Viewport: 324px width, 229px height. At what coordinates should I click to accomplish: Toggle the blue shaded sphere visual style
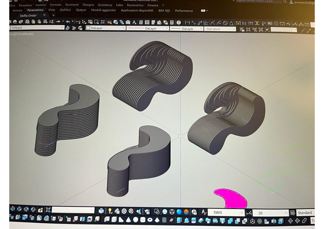pyautogui.click(x=179, y=211)
